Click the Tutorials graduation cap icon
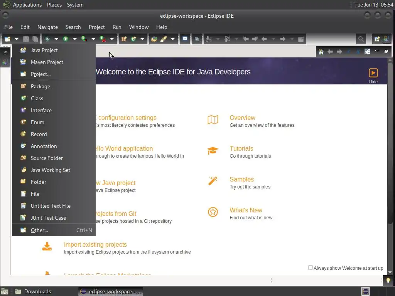 (x=213, y=151)
